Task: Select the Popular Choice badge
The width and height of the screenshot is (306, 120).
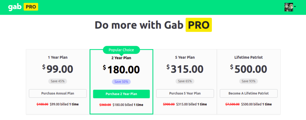Action: coord(121,50)
